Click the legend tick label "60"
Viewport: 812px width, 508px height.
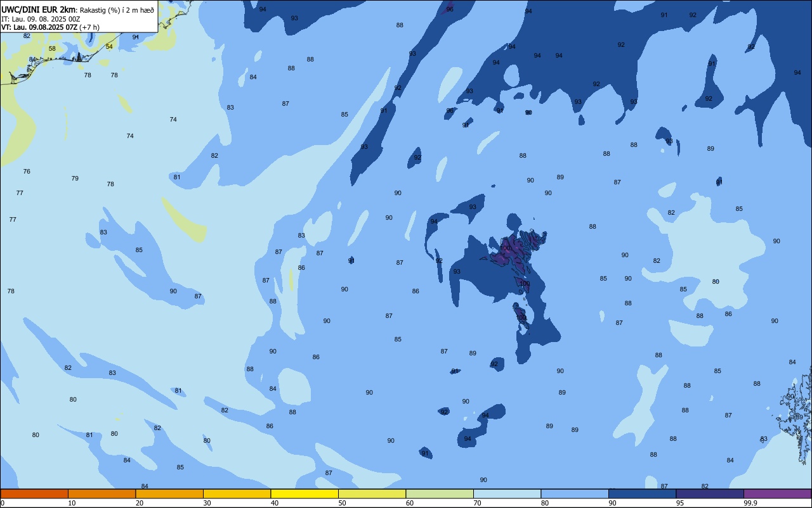coord(410,503)
